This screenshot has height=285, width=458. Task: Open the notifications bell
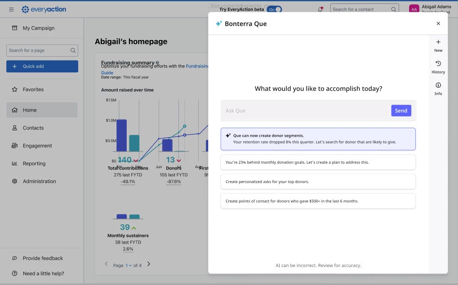click(x=320, y=9)
